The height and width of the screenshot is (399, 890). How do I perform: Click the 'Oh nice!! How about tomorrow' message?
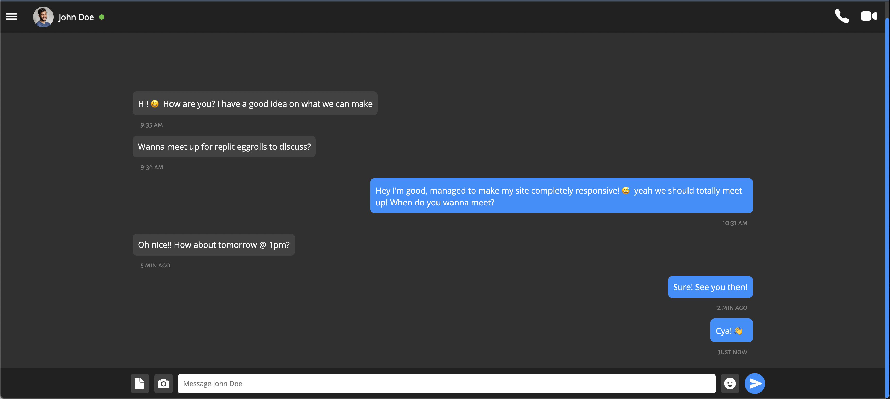pos(214,244)
